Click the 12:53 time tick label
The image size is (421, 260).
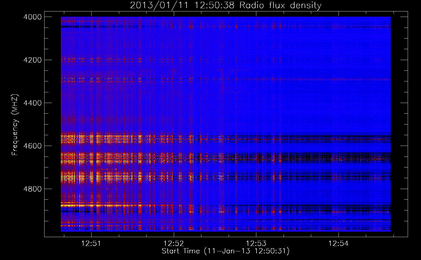[x=256, y=244]
